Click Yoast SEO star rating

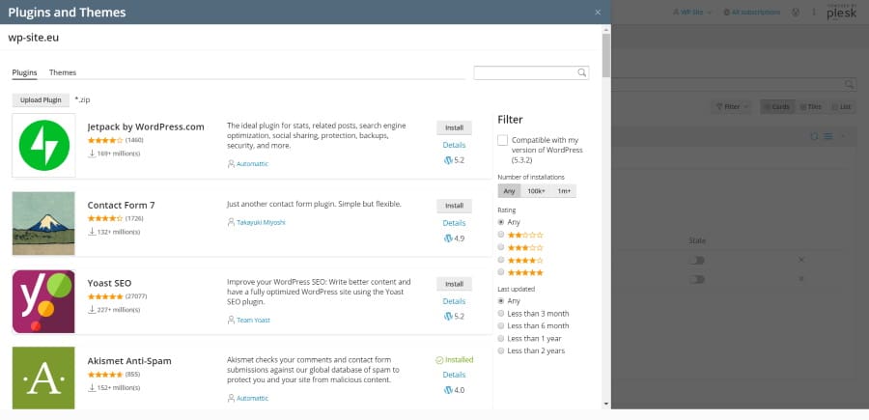point(105,296)
